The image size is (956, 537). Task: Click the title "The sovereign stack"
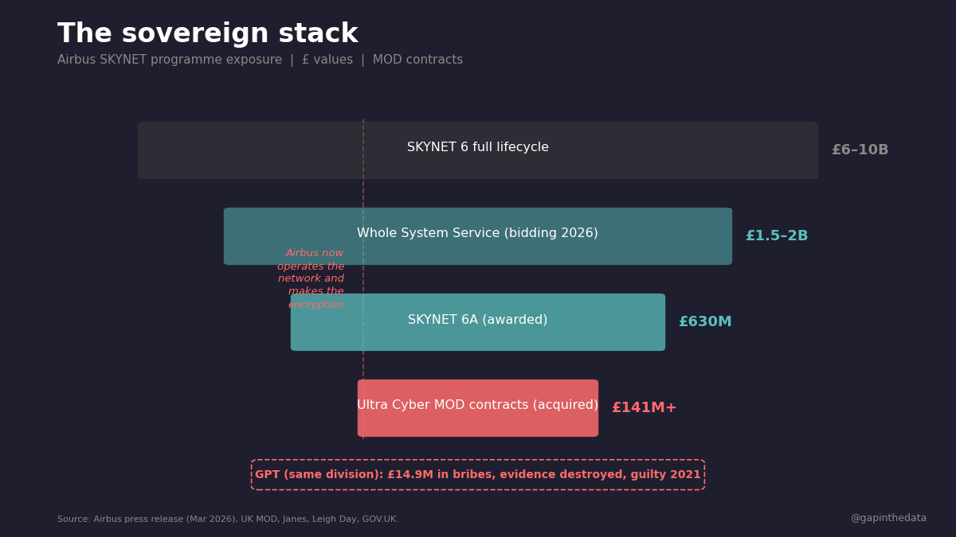208,34
